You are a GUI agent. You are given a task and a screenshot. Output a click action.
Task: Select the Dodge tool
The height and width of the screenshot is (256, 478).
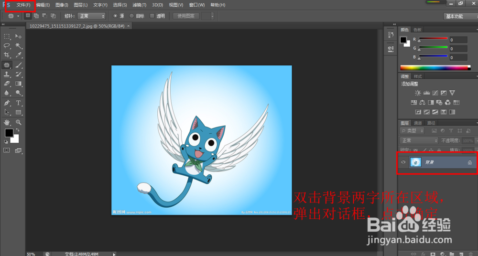(18, 93)
